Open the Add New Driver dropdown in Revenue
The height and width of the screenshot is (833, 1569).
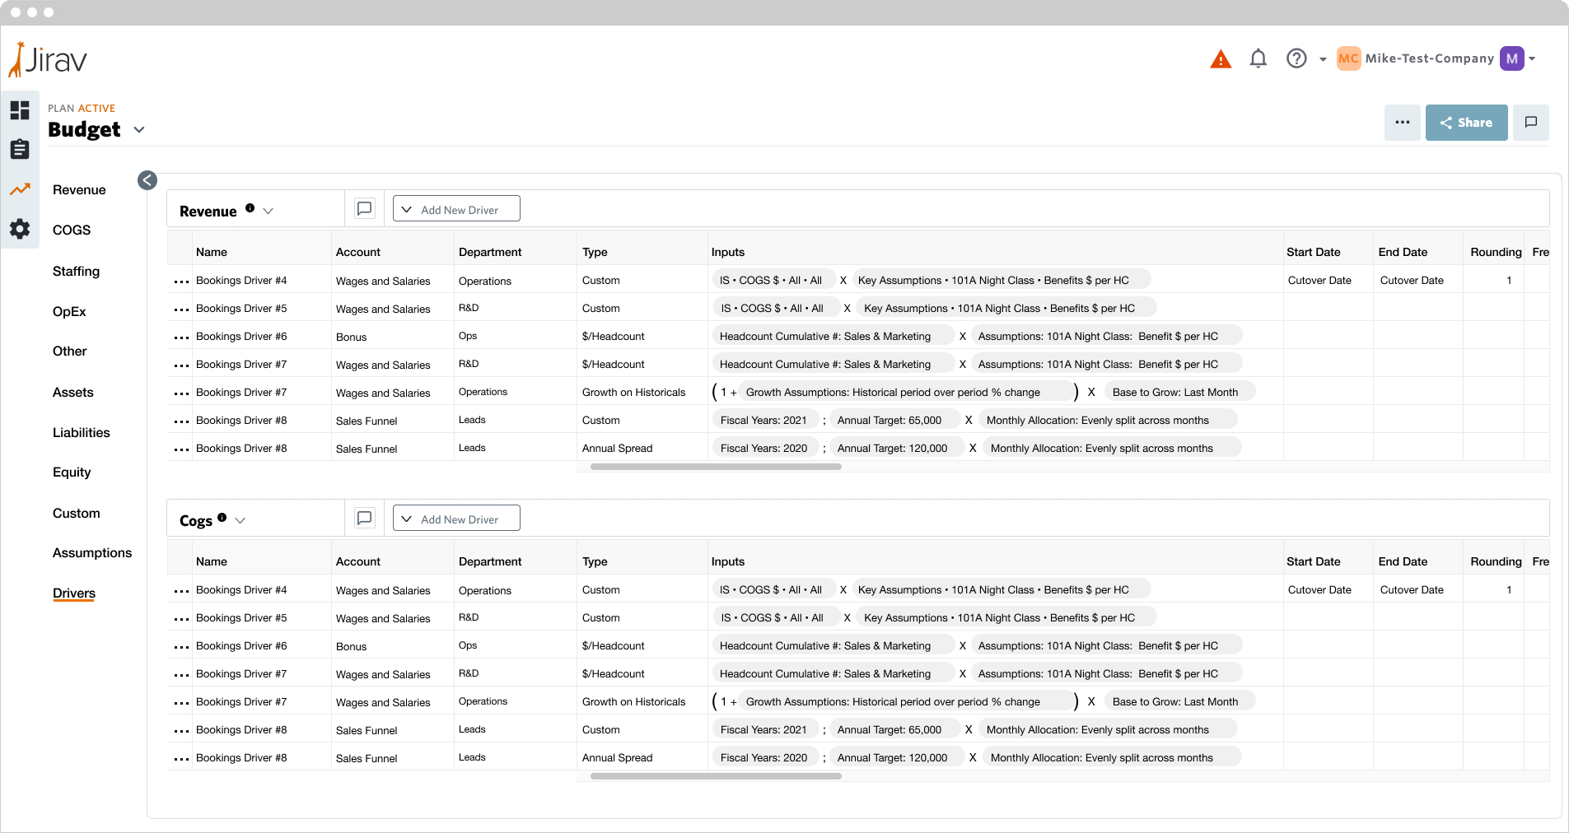click(456, 209)
